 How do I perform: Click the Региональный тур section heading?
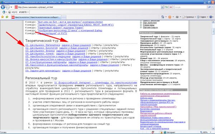point(41,78)
